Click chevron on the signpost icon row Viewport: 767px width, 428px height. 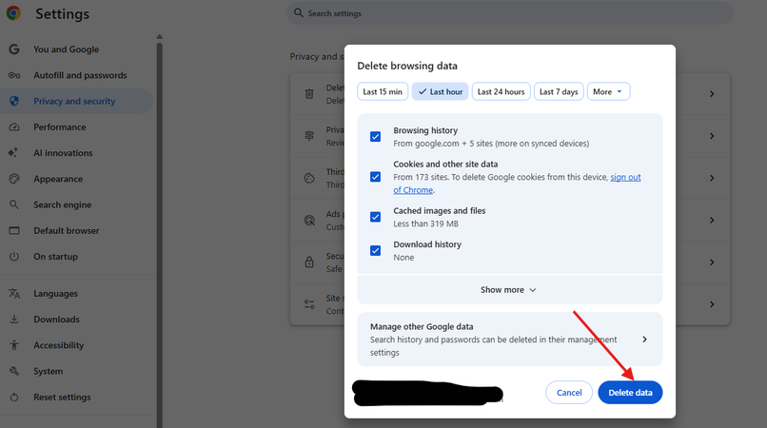712,136
